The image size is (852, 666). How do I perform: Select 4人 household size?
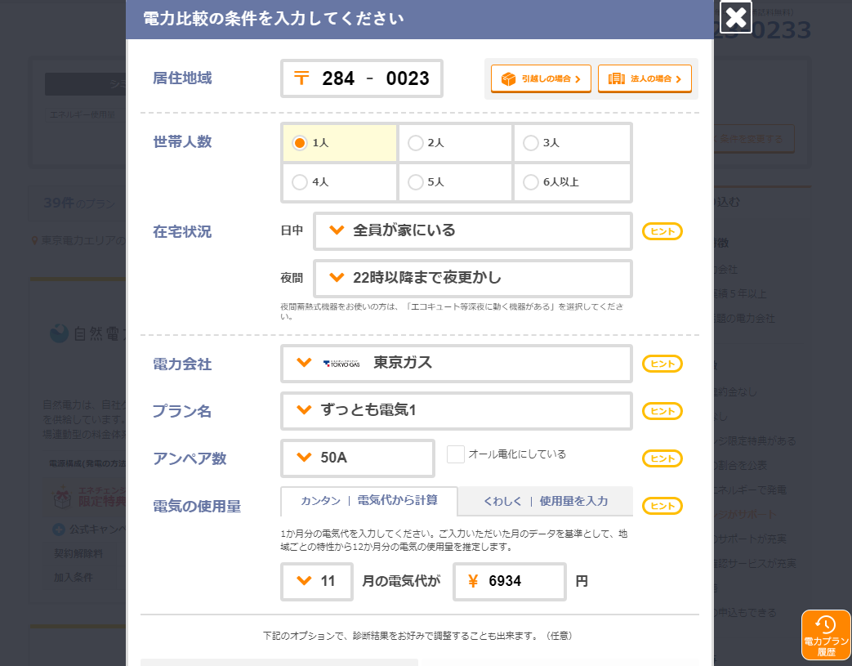(x=340, y=182)
